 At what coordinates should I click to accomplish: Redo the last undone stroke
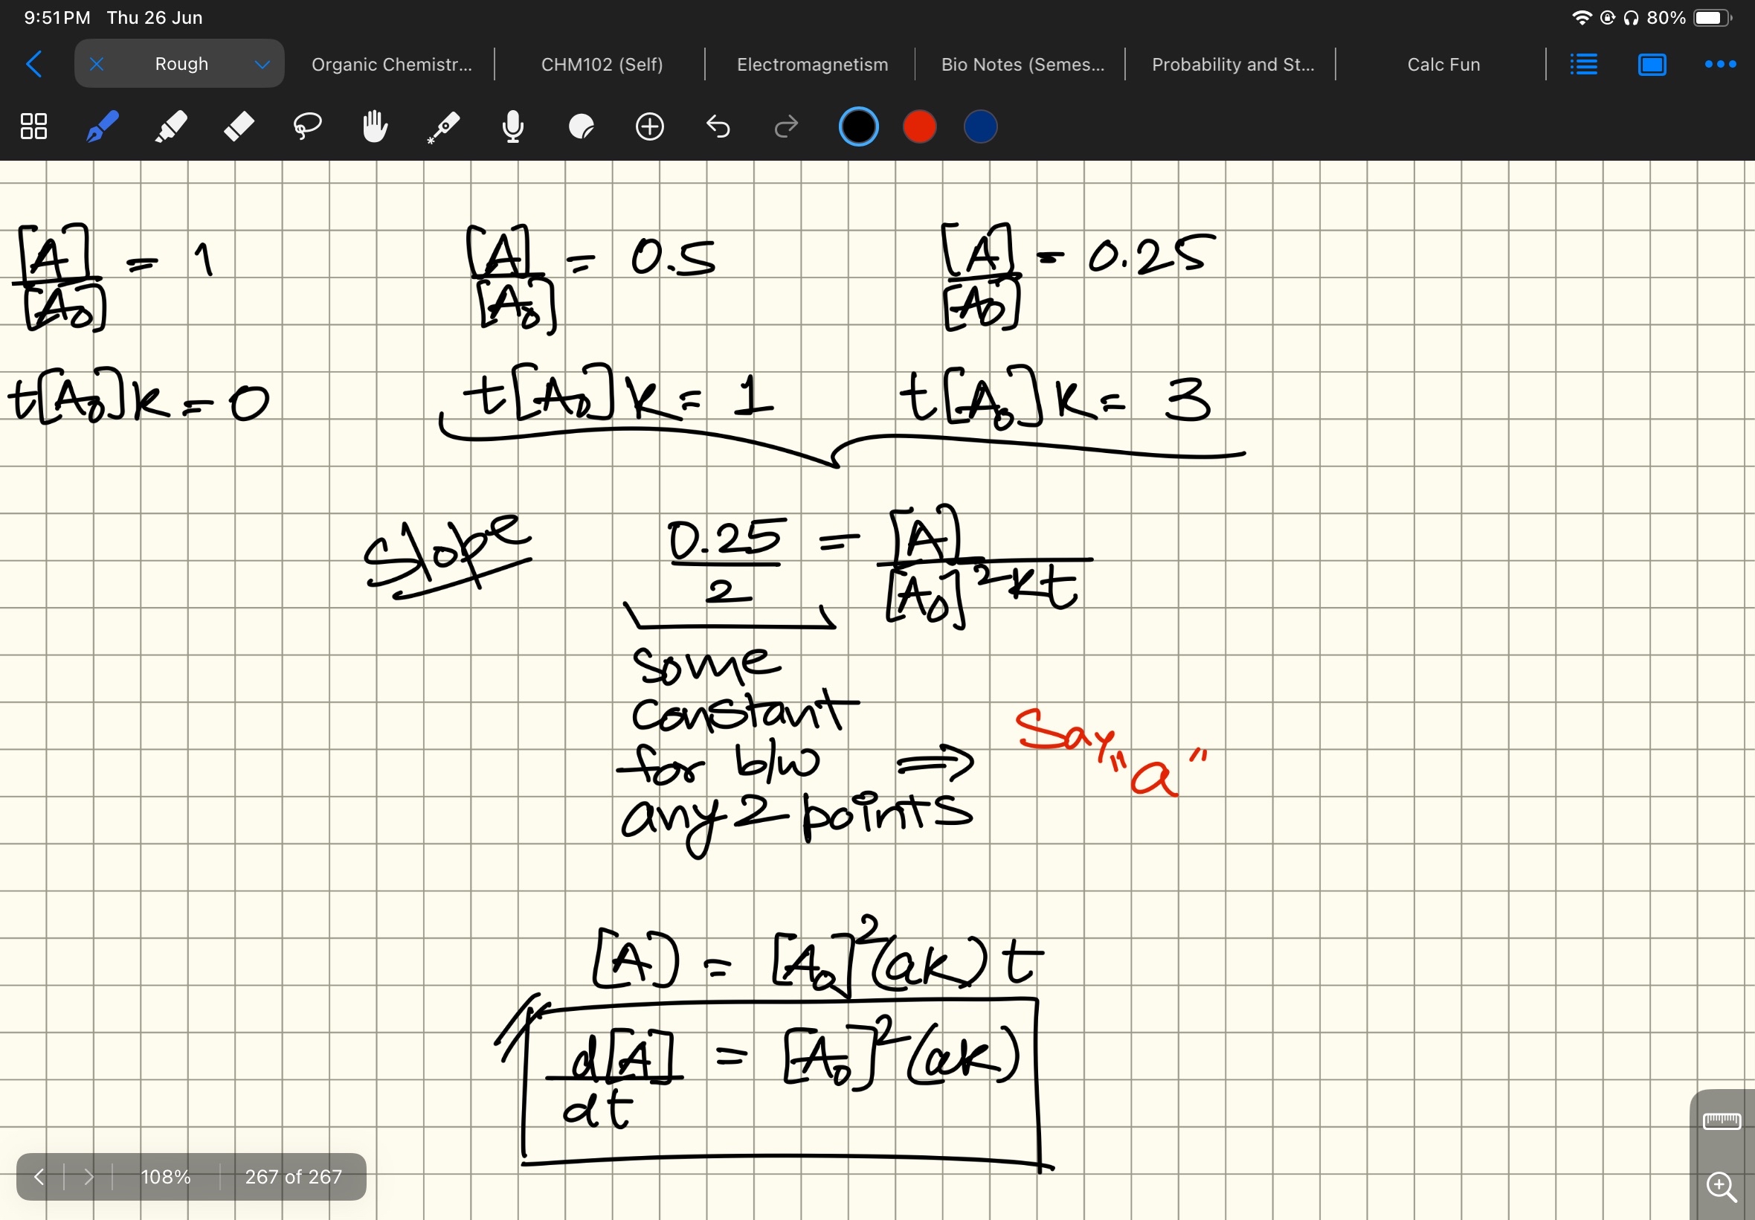786,126
